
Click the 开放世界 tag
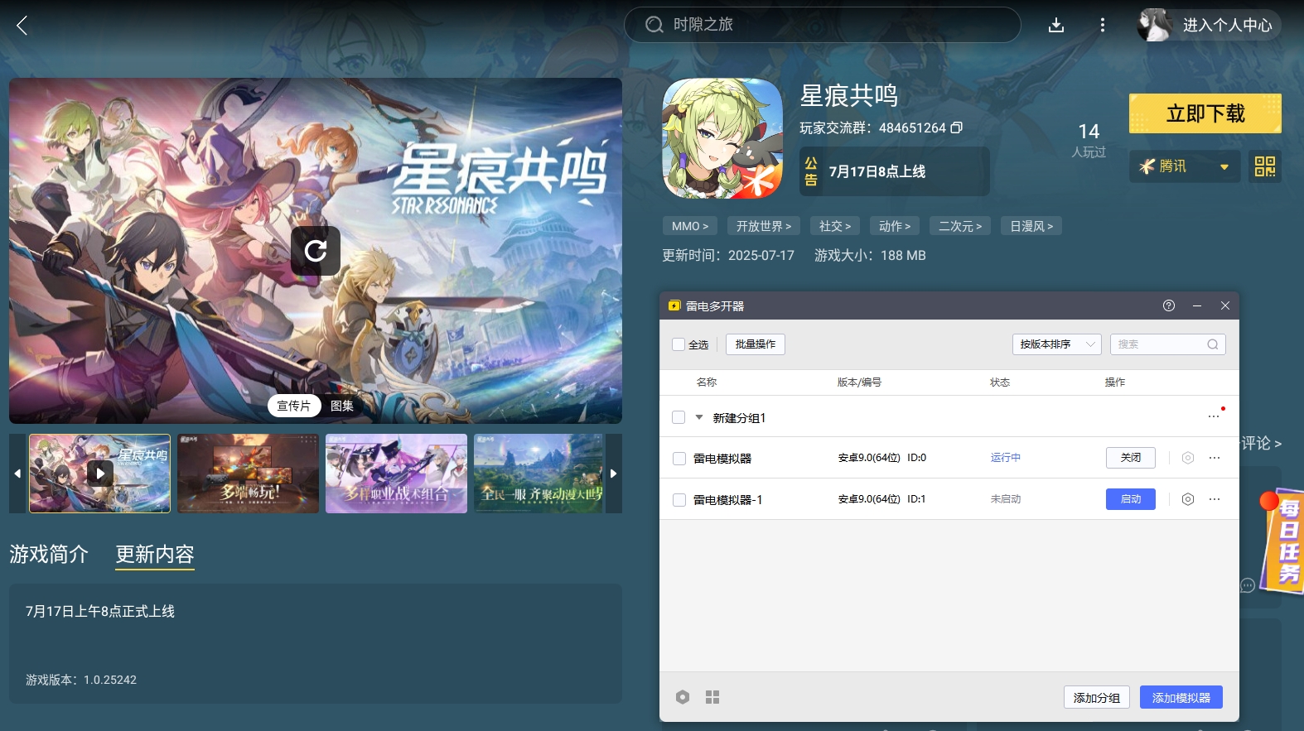[764, 226]
